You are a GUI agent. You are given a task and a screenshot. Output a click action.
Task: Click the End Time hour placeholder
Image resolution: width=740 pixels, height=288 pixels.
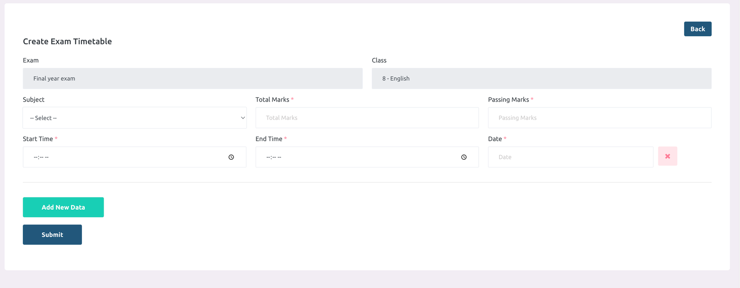pyautogui.click(x=268, y=157)
